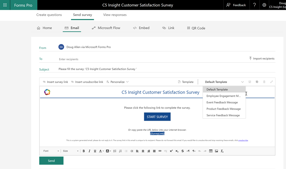Open the text color picker

[101, 151]
